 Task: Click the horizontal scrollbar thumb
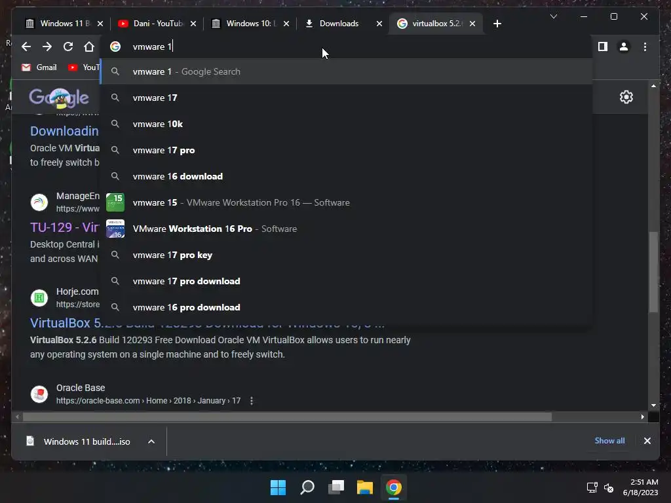click(x=287, y=417)
